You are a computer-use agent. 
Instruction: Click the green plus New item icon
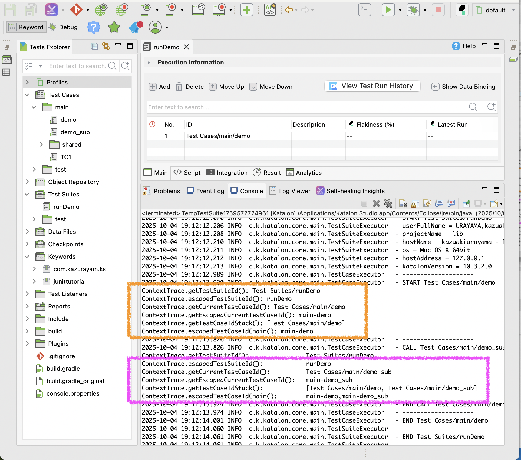click(246, 10)
